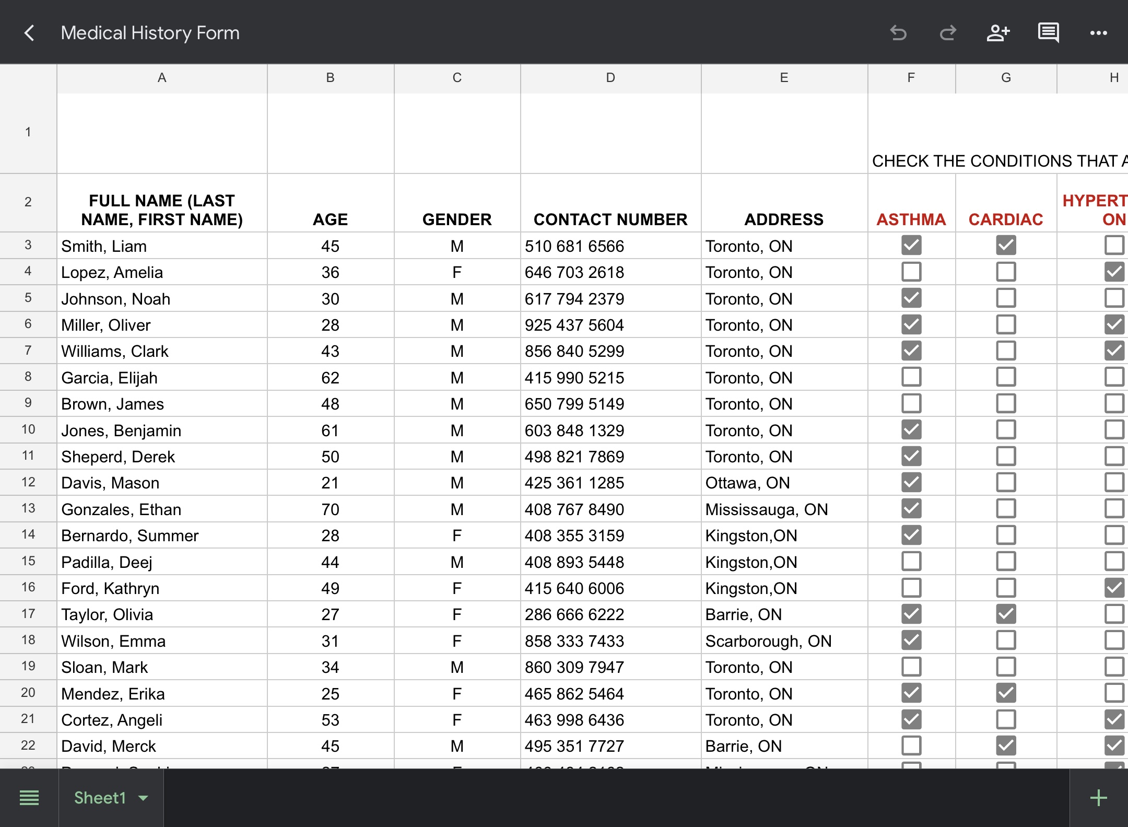Select contact number 495 351 7727
1128x827 pixels.
[610, 746]
